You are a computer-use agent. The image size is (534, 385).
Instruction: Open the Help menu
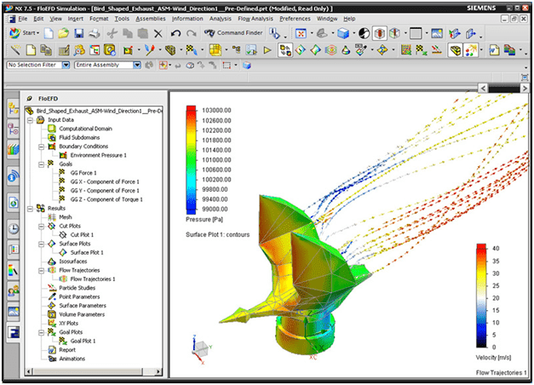[349, 19]
